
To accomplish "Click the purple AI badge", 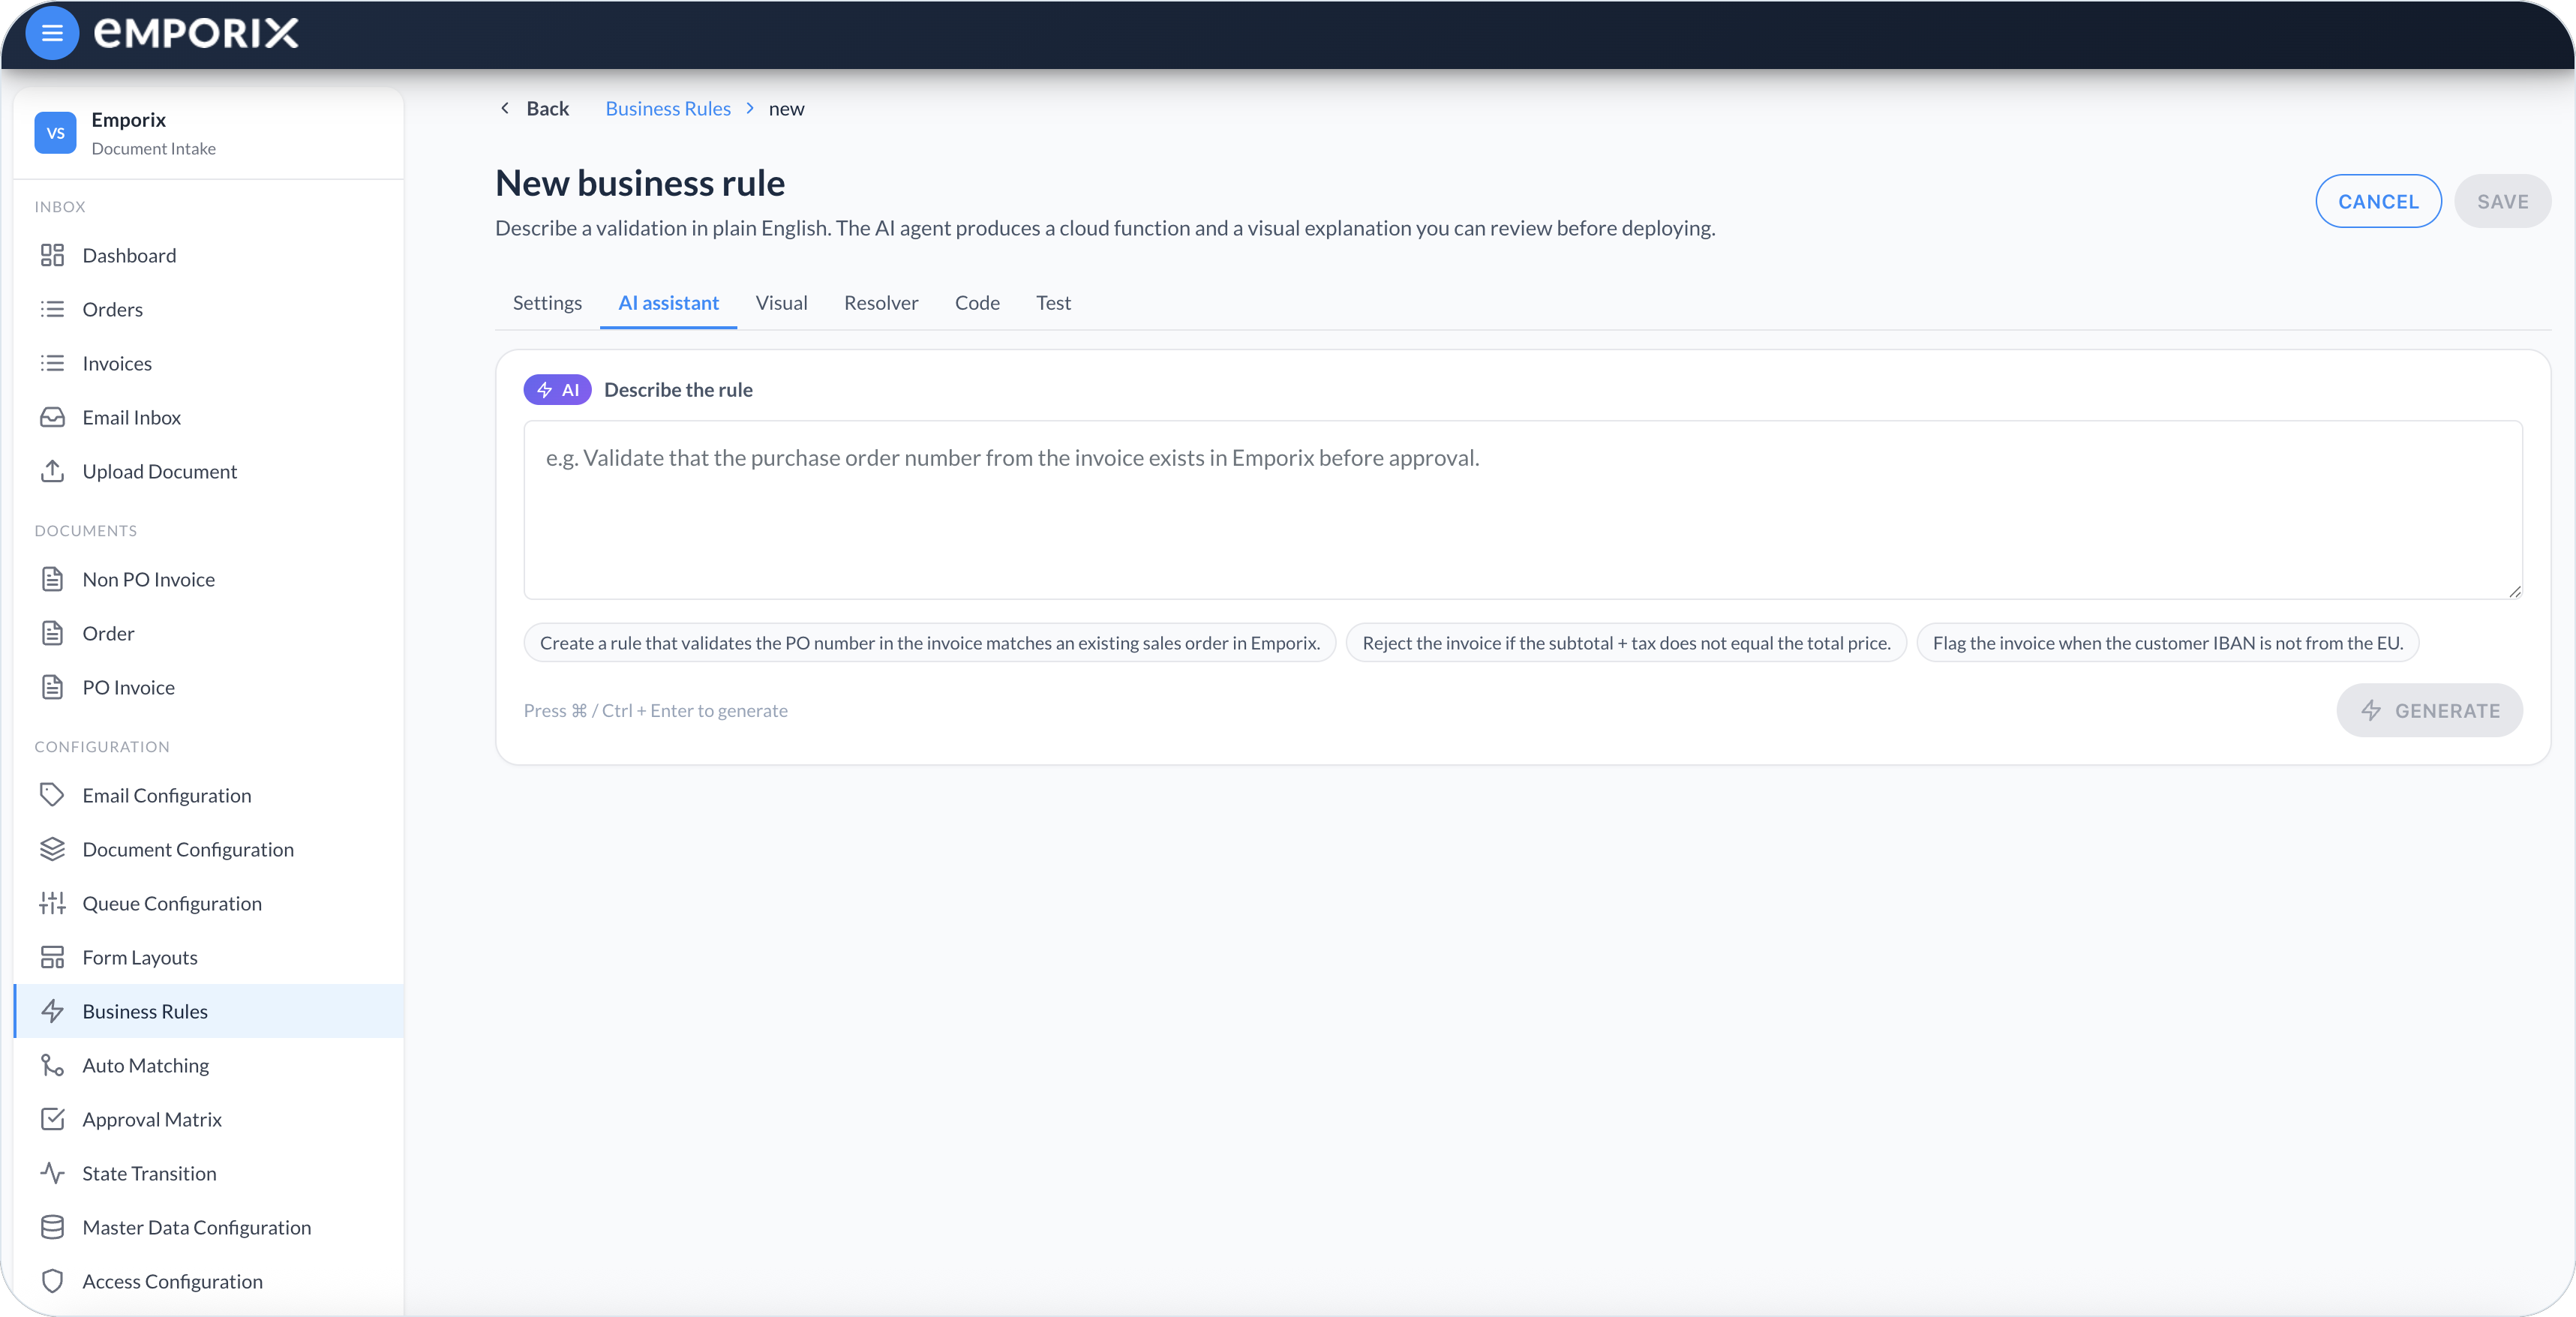I will pos(557,390).
